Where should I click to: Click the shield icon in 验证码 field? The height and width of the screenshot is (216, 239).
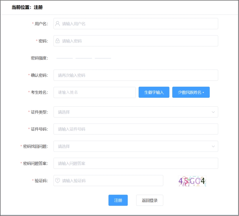click(58, 181)
